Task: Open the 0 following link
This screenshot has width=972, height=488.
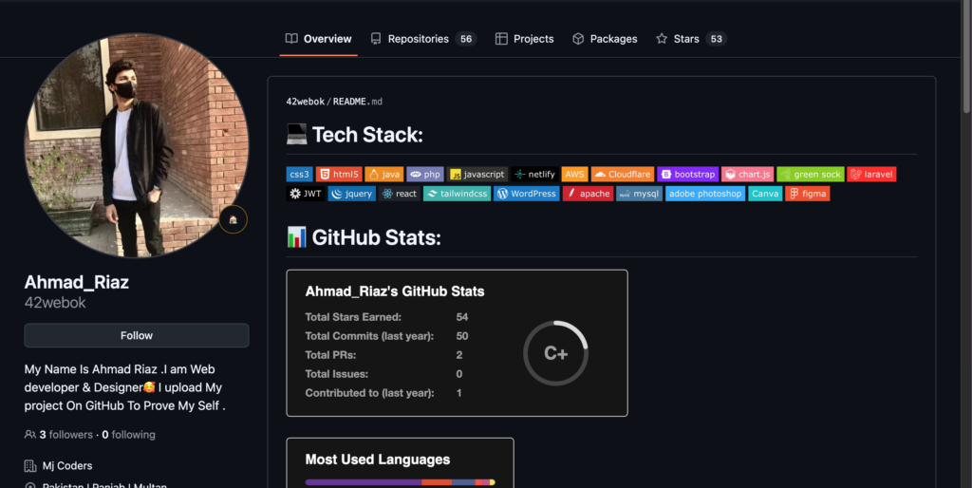Action: pyautogui.click(x=128, y=435)
